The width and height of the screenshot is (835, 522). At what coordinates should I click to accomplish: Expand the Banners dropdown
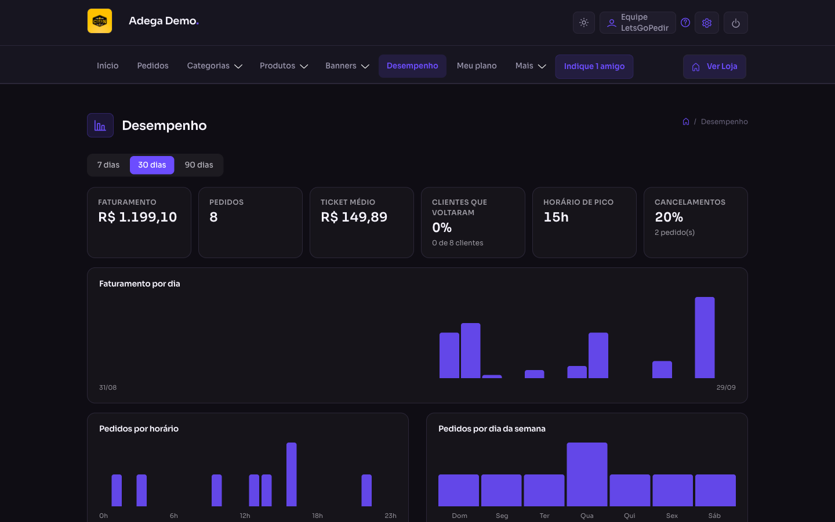point(347,66)
